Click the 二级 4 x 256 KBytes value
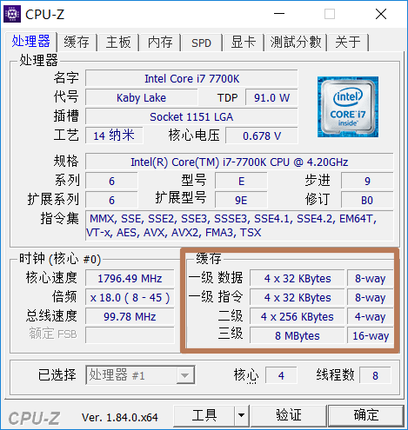Viewport: 408px width, 430px height. (x=298, y=316)
